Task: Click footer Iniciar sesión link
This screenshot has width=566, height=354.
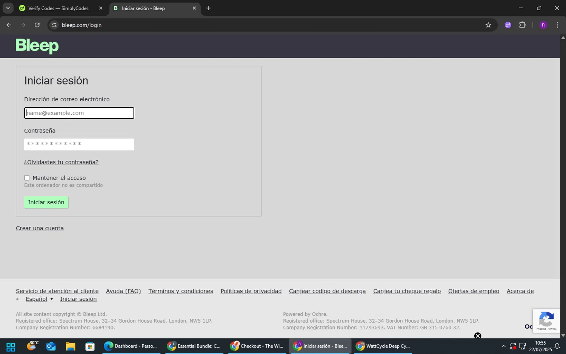Action: click(78, 299)
